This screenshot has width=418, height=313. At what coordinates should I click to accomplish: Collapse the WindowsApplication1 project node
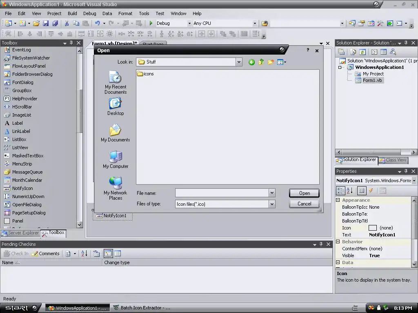coord(340,67)
